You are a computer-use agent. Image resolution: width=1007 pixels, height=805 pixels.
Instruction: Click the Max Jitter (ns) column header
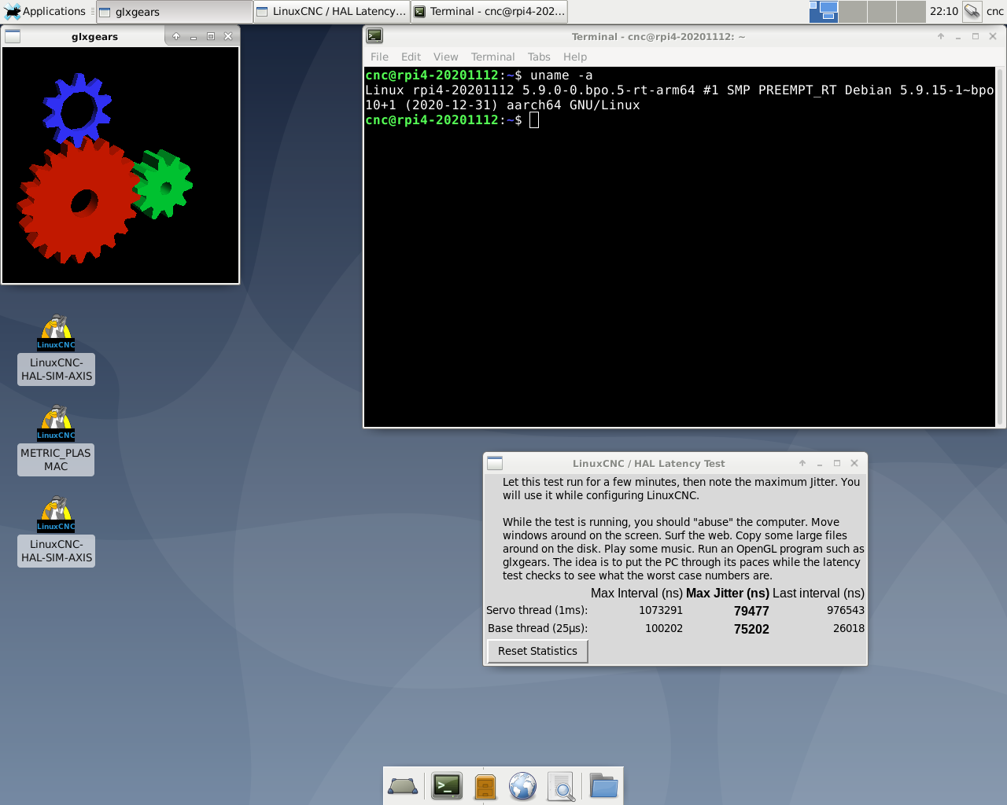click(x=728, y=594)
